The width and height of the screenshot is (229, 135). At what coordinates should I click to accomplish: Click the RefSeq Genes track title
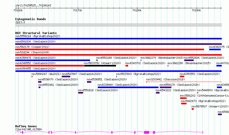pyautogui.click(x=26, y=126)
